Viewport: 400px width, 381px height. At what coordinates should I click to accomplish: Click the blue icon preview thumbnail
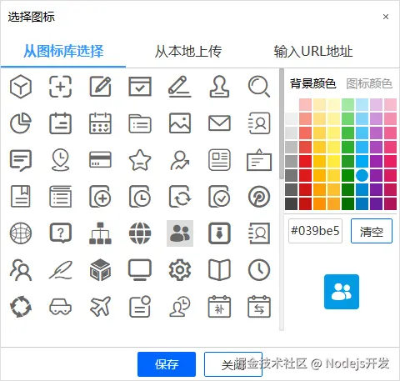(342, 292)
